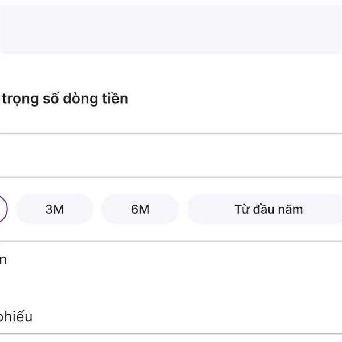The height and width of the screenshot is (342, 342).
Task: Open the row ending in phiếu
Action: tap(16, 317)
